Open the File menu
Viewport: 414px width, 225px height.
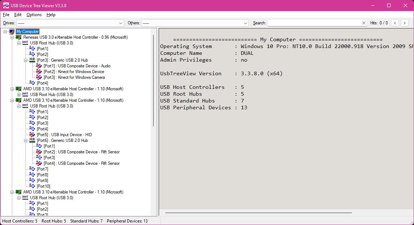point(6,15)
